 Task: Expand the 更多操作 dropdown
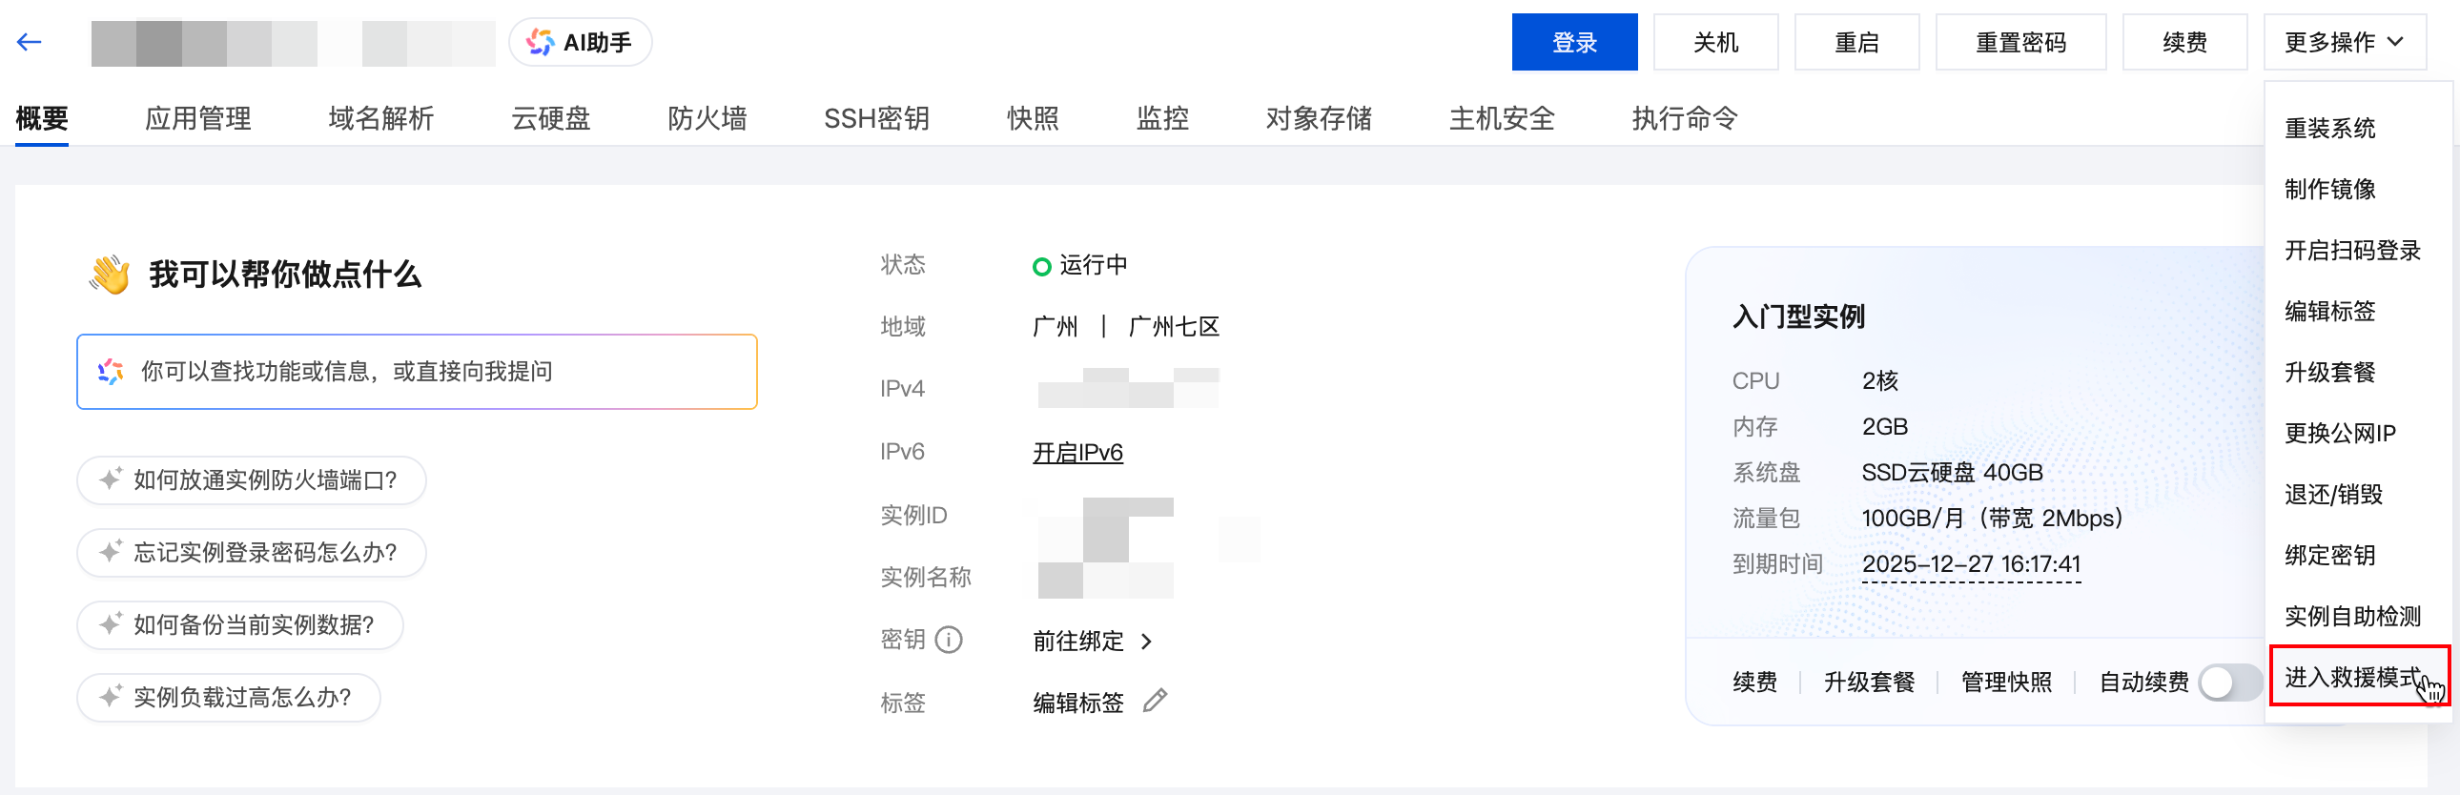(2344, 43)
